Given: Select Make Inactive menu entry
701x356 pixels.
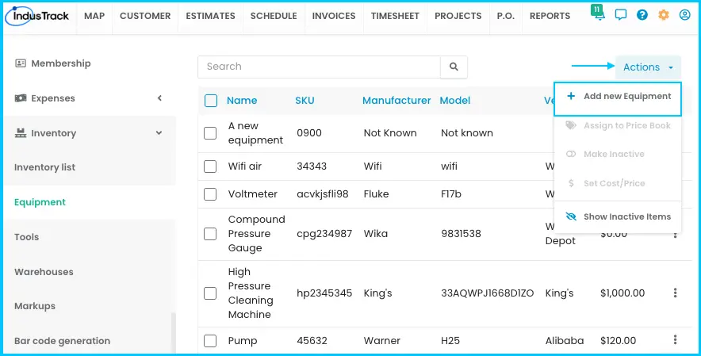Looking at the screenshot, I should click(x=618, y=154).
